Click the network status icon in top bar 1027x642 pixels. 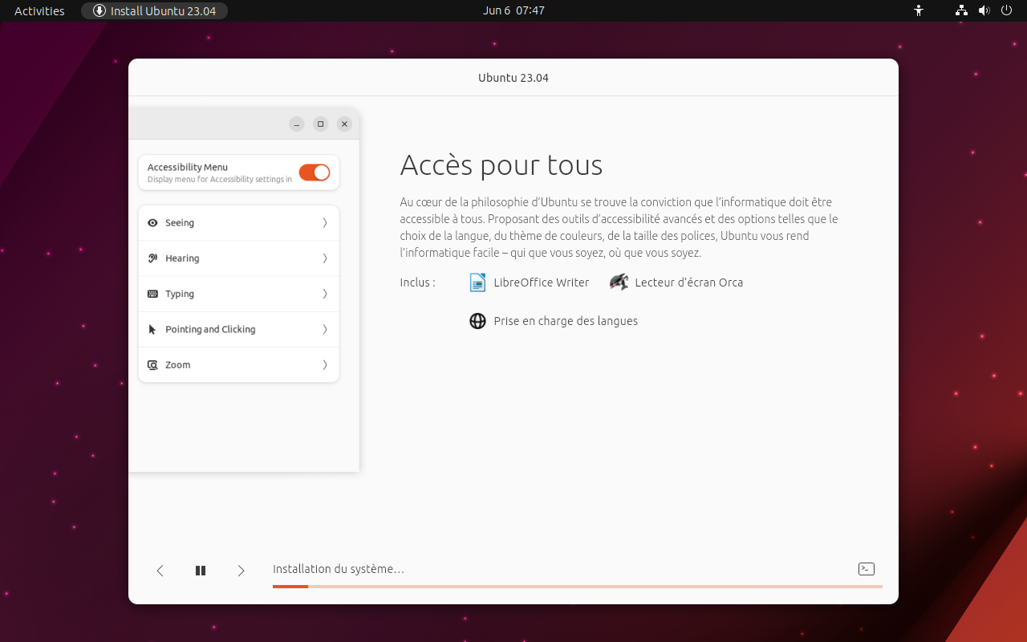tap(961, 10)
